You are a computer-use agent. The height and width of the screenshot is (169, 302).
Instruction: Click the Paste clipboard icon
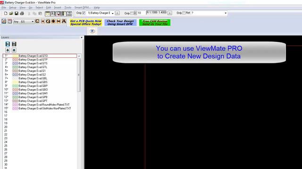(x=40, y=14)
